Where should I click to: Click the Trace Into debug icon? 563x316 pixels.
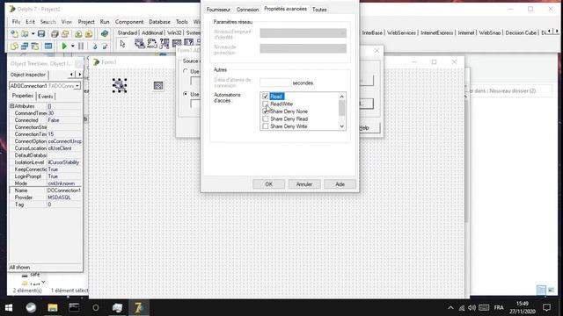click(94, 46)
